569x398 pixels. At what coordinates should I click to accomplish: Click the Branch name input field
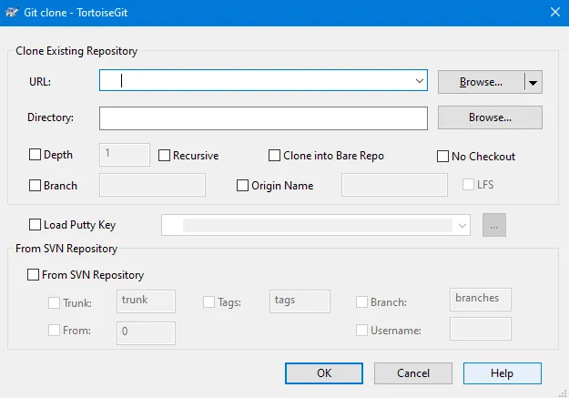[x=152, y=185]
